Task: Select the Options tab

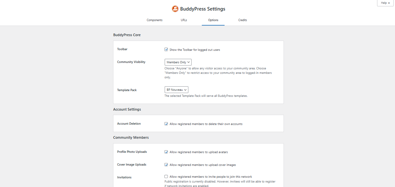Action: pos(213,20)
